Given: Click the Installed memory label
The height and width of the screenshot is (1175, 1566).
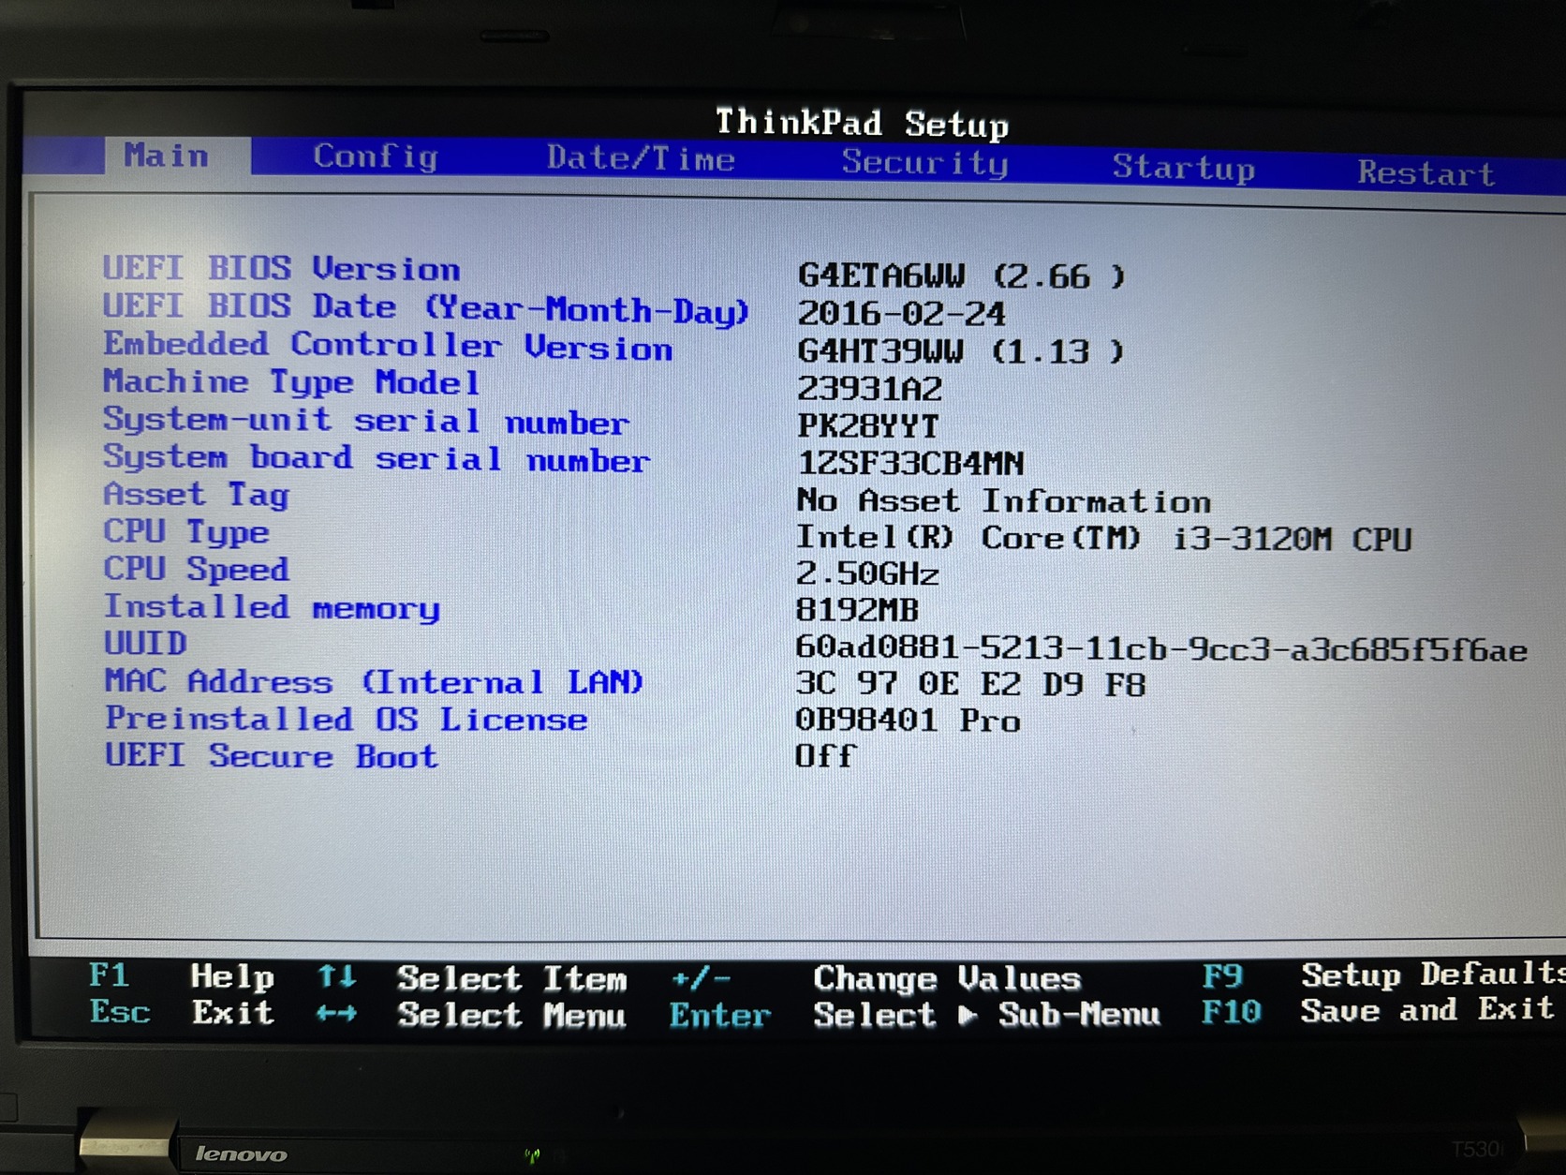Looking at the screenshot, I should (x=272, y=607).
